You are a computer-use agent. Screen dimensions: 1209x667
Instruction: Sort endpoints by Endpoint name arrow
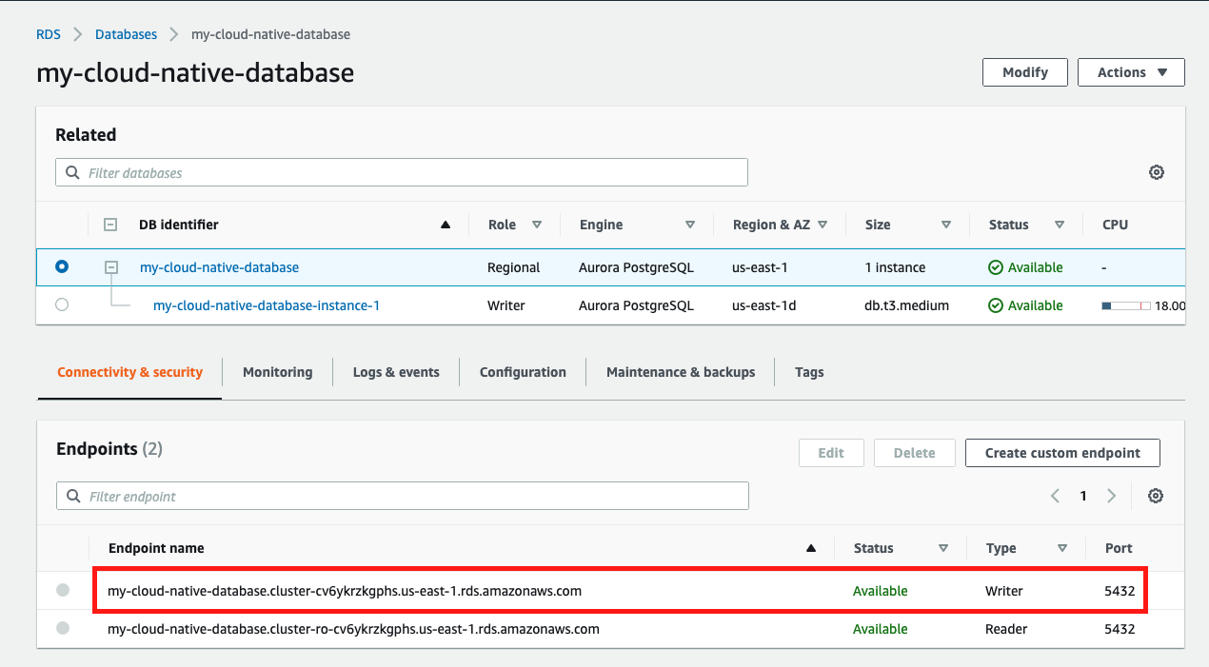click(811, 548)
